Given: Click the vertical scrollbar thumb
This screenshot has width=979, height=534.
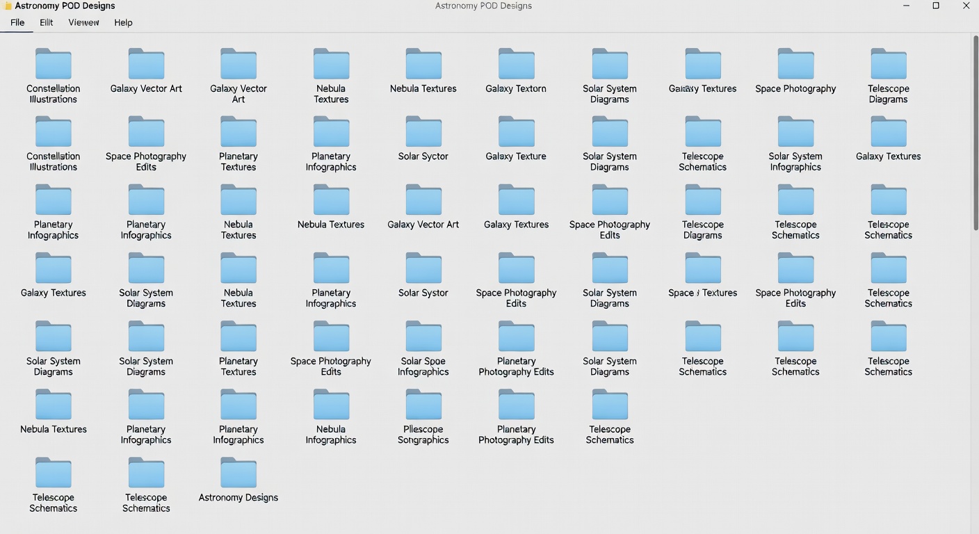Looking at the screenshot, I should [x=975, y=132].
